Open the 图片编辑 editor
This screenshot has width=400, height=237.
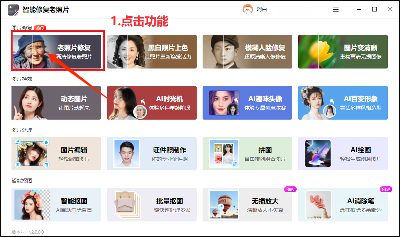click(x=56, y=154)
